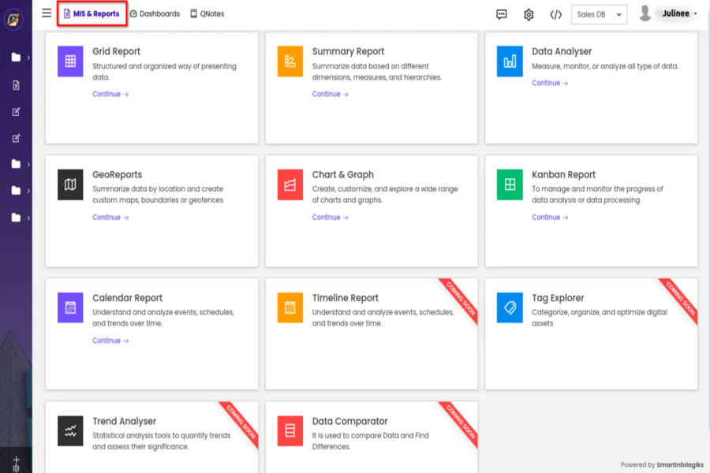Click the Kanban Report title
The image size is (710, 473).
(x=563, y=175)
